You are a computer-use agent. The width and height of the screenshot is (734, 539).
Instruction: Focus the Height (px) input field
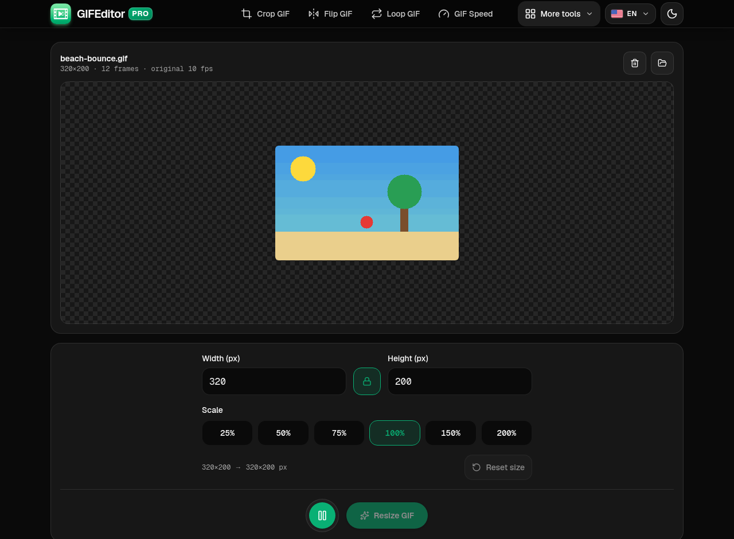[x=460, y=381]
